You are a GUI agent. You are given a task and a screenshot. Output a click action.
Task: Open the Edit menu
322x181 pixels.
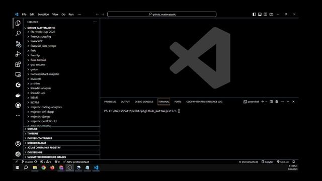[x=32, y=15]
